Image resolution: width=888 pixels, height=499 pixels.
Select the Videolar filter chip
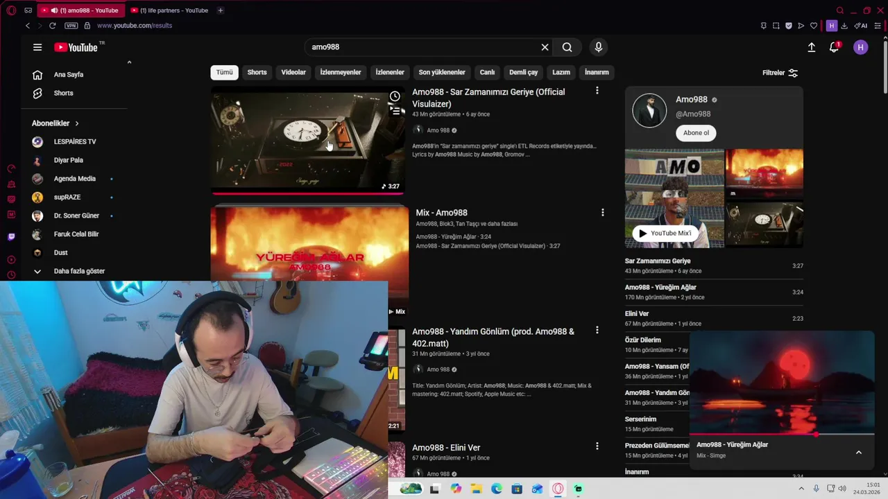(x=293, y=72)
